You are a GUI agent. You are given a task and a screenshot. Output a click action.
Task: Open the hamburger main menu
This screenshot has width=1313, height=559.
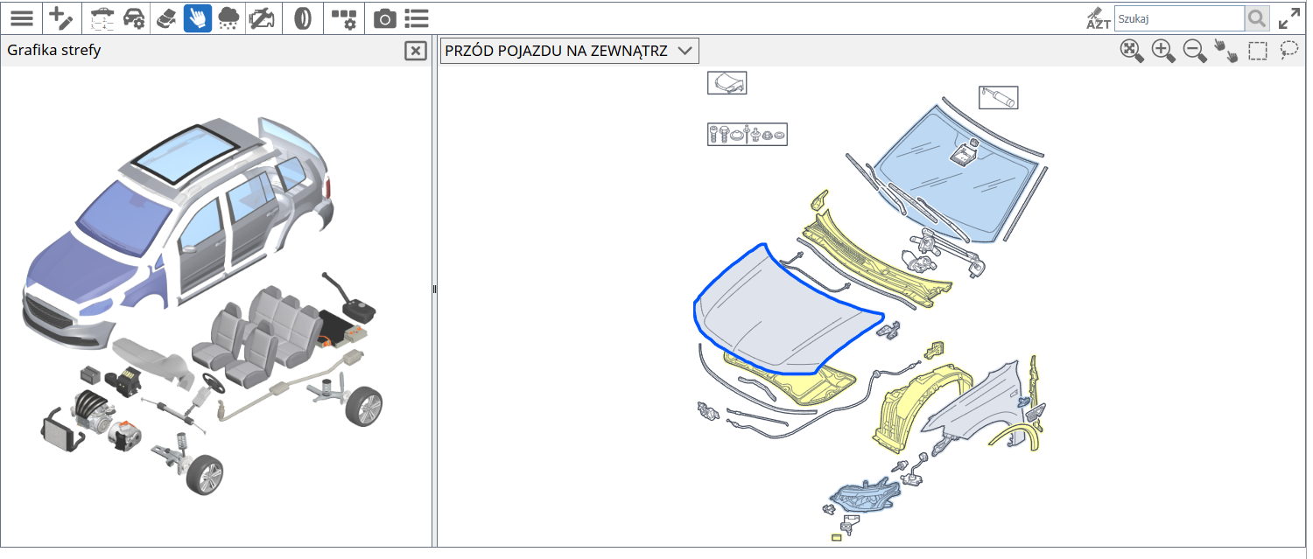click(21, 18)
